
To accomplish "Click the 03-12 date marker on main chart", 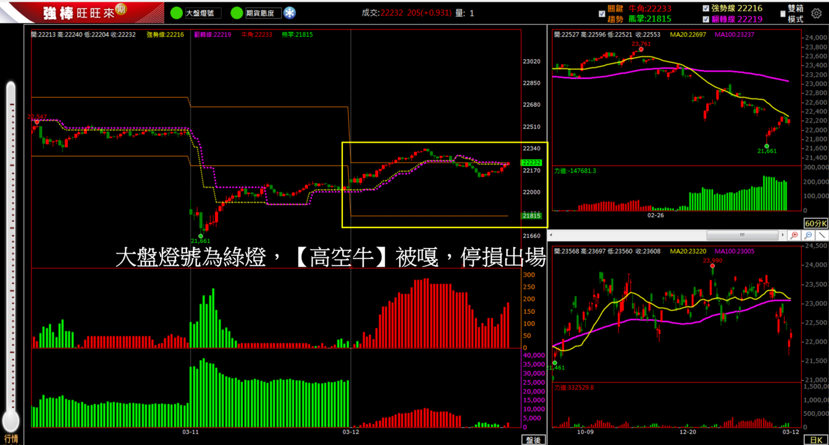I will point(350,431).
